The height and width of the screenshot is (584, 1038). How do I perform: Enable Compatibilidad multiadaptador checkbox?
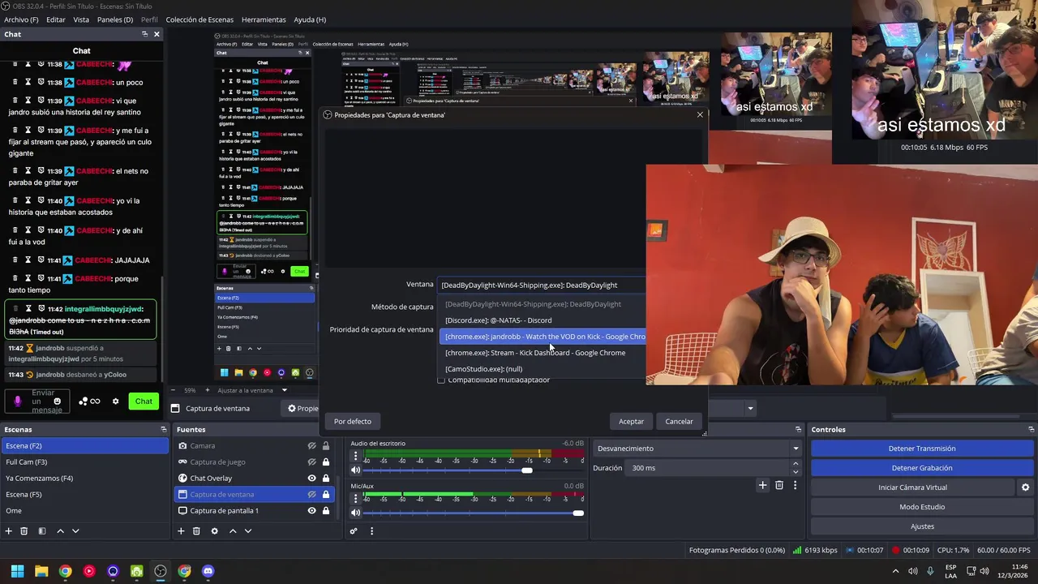click(441, 380)
